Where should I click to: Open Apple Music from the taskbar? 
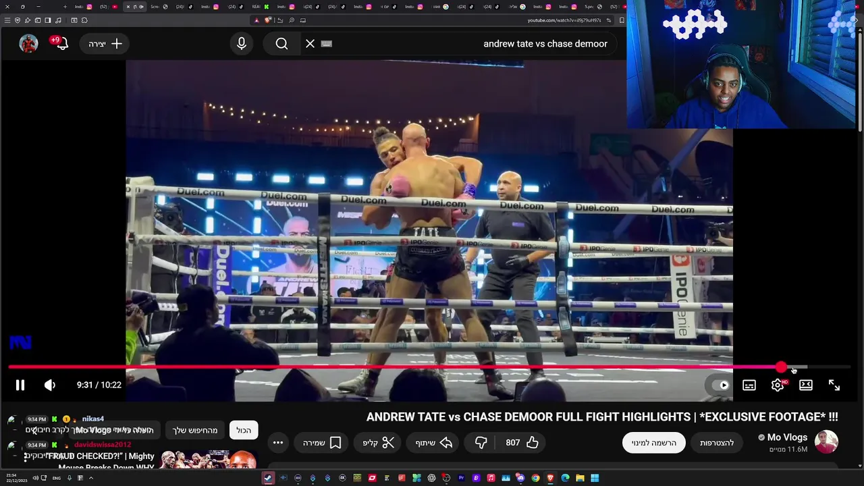coord(491,478)
